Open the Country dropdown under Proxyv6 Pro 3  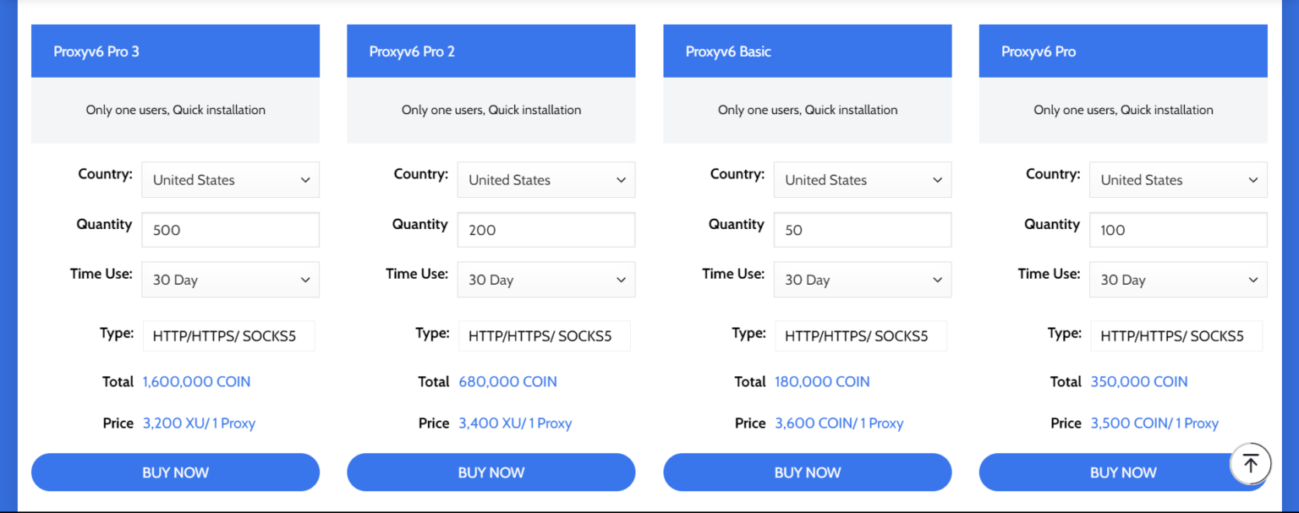coord(229,179)
